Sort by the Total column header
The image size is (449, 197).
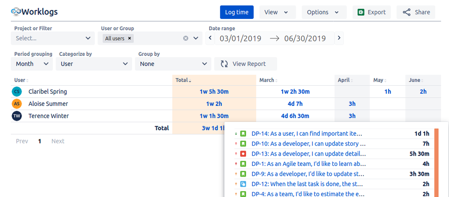tap(183, 80)
